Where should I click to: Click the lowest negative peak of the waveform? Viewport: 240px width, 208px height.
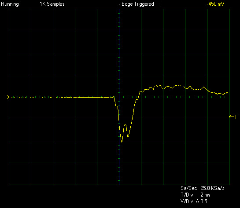coord(122,142)
